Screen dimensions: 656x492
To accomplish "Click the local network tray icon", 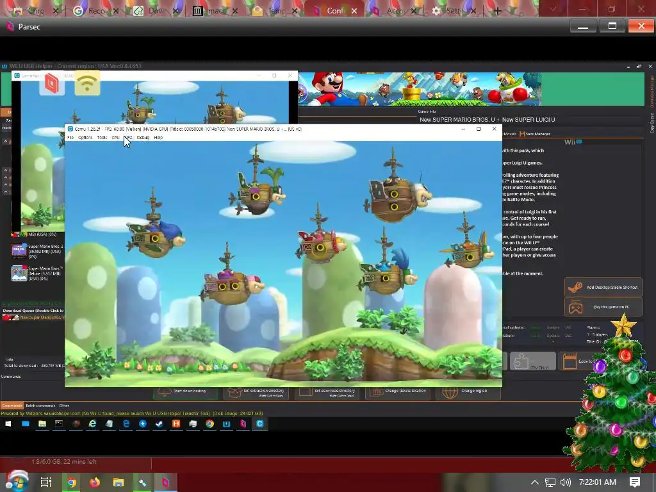I will 550,482.
